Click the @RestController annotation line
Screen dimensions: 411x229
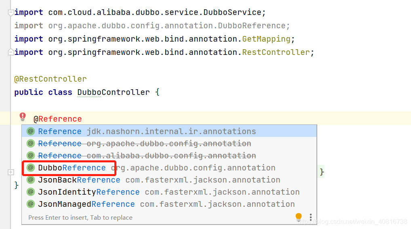point(51,79)
